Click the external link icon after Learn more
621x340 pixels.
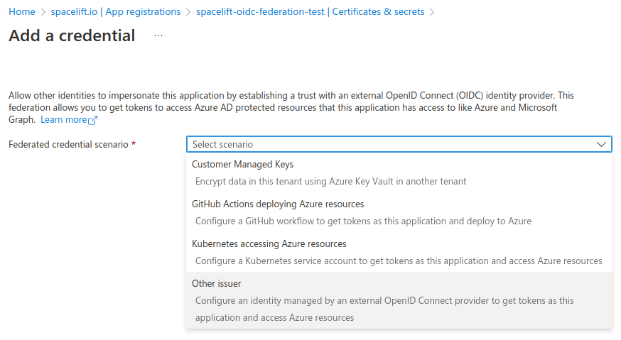[92, 120]
